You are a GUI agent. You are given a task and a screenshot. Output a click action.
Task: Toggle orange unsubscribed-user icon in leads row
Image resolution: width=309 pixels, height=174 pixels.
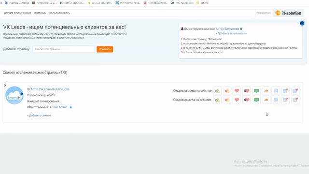227,91
